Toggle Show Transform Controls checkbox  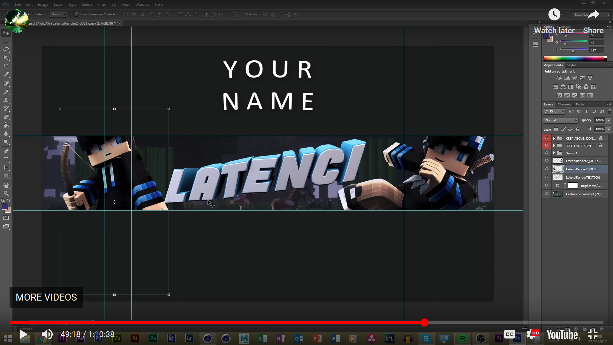point(76,14)
